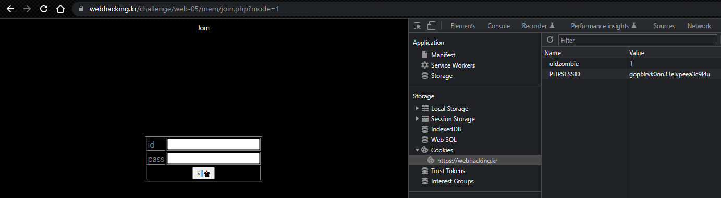Open the Recorder tab

point(538,25)
